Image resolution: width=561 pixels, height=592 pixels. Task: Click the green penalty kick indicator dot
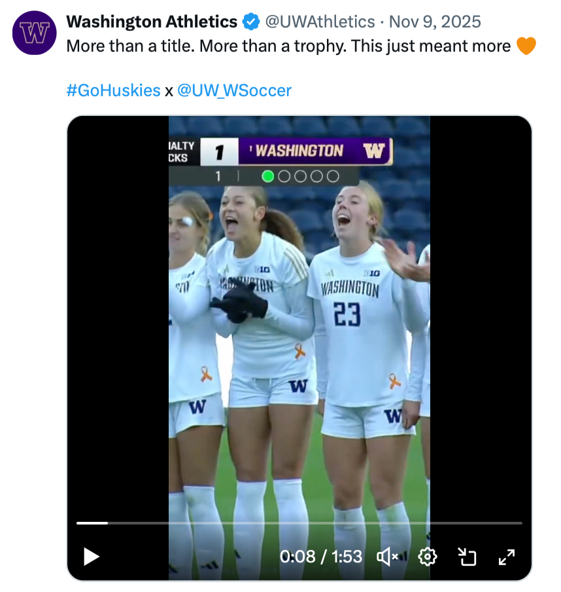tap(267, 176)
